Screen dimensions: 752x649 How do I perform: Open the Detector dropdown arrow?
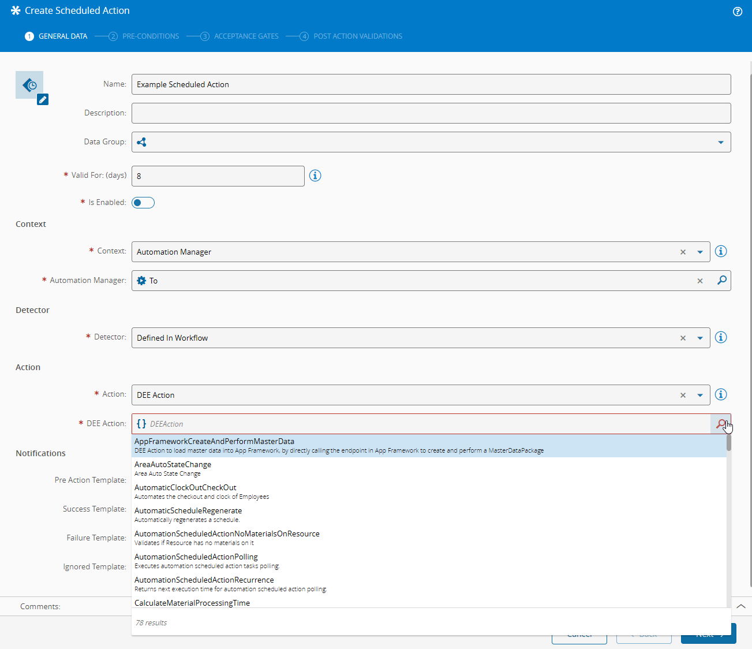coord(700,338)
